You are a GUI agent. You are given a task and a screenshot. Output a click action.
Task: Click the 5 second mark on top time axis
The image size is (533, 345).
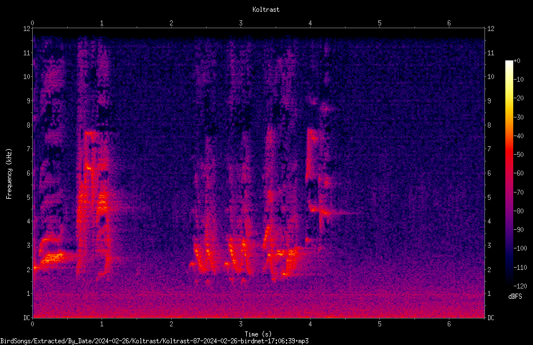[x=379, y=23]
